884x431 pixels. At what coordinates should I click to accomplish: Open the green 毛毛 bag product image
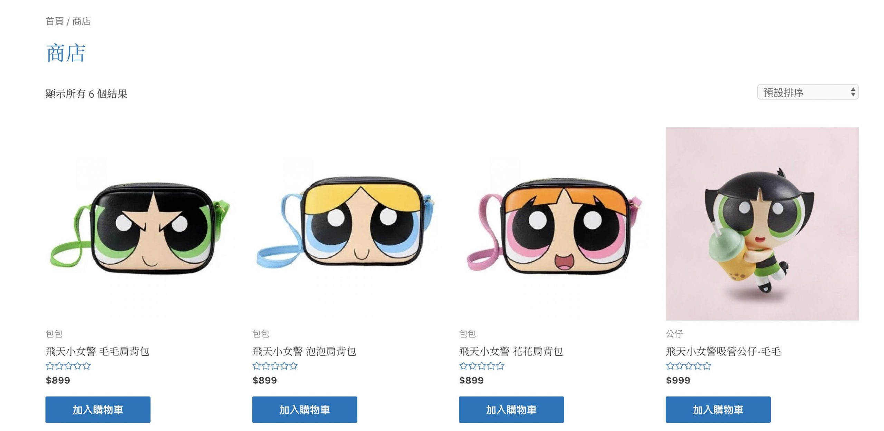point(142,224)
